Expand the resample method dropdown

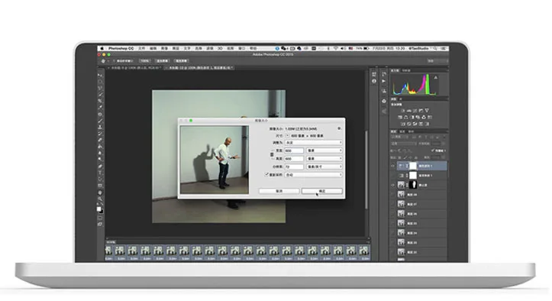313,175
